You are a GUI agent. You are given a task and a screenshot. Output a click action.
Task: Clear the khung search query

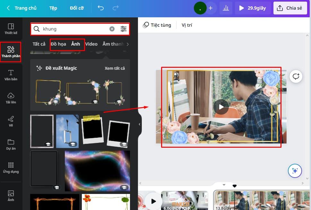click(x=112, y=29)
